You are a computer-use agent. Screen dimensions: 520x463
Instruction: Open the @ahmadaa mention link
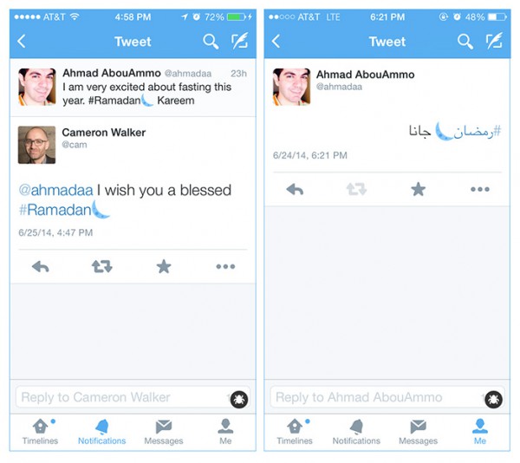(55, 191)
